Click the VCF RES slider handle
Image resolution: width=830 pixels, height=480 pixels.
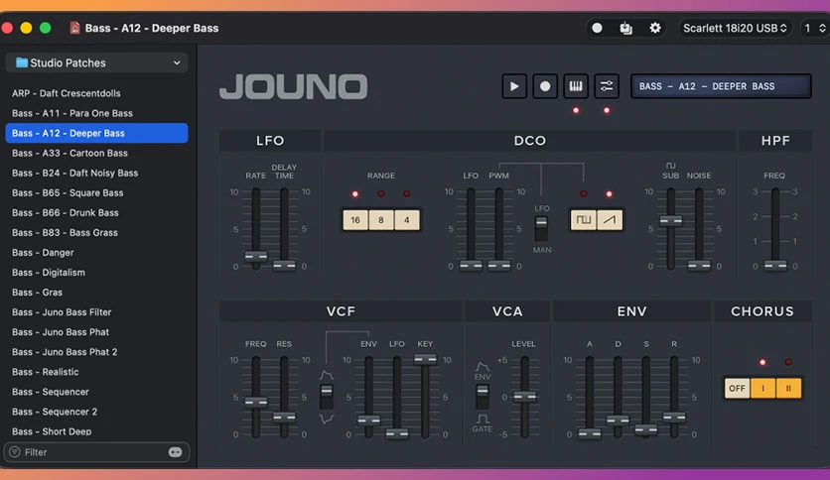(284, 418)
